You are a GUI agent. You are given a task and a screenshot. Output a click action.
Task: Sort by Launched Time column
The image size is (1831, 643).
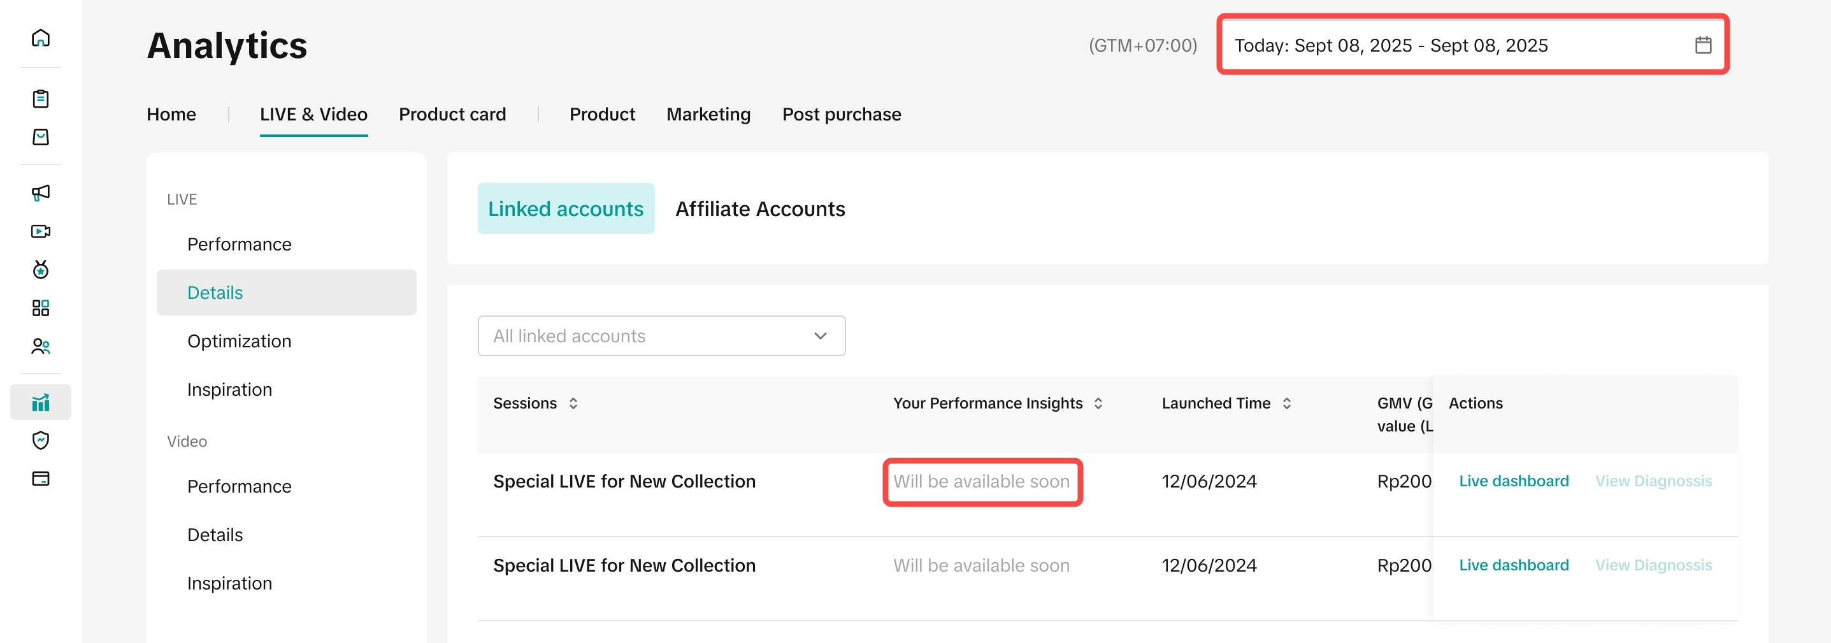click(x=1286, y=403)
